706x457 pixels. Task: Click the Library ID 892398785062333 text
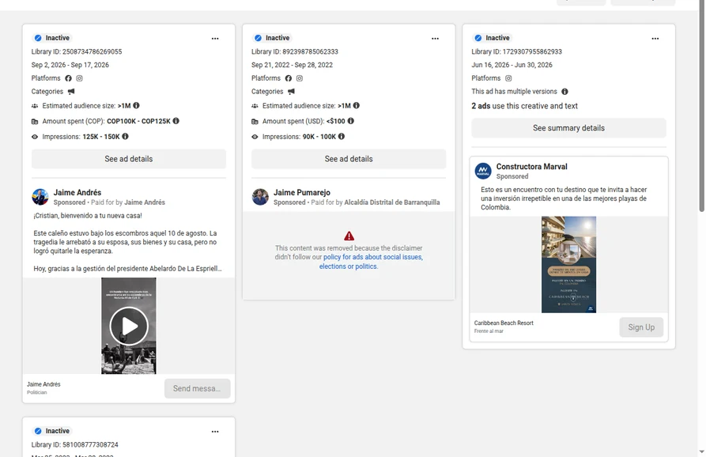point(294,51)
